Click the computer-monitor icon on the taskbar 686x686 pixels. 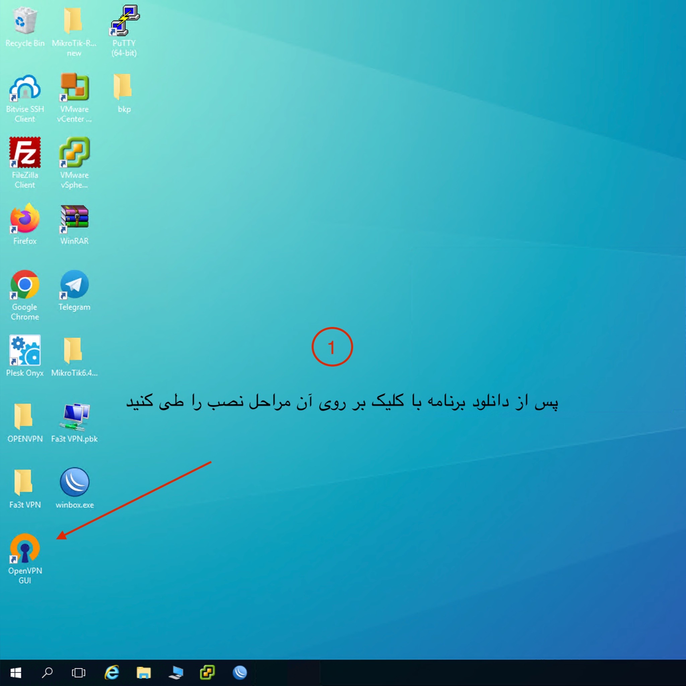coord(176,673)
